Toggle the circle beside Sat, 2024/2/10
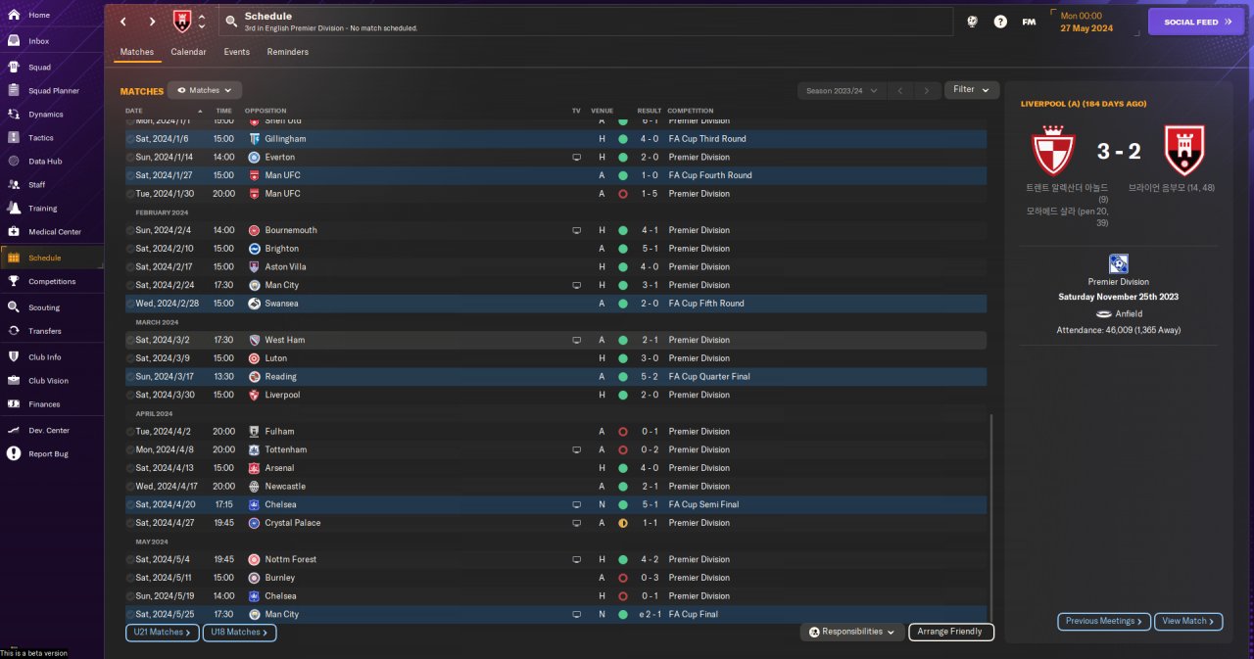 point(130,249)
